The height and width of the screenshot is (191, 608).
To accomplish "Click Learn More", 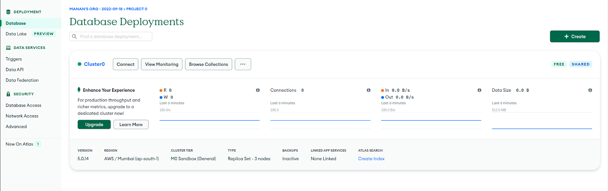I will coord(131,124).
